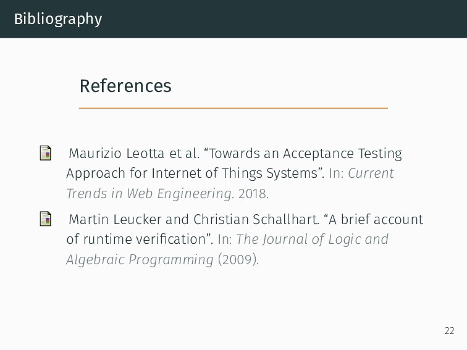Viewport: 467px width, 350px height.
Task: Click the year (2009)
Action: pos(238,259)
